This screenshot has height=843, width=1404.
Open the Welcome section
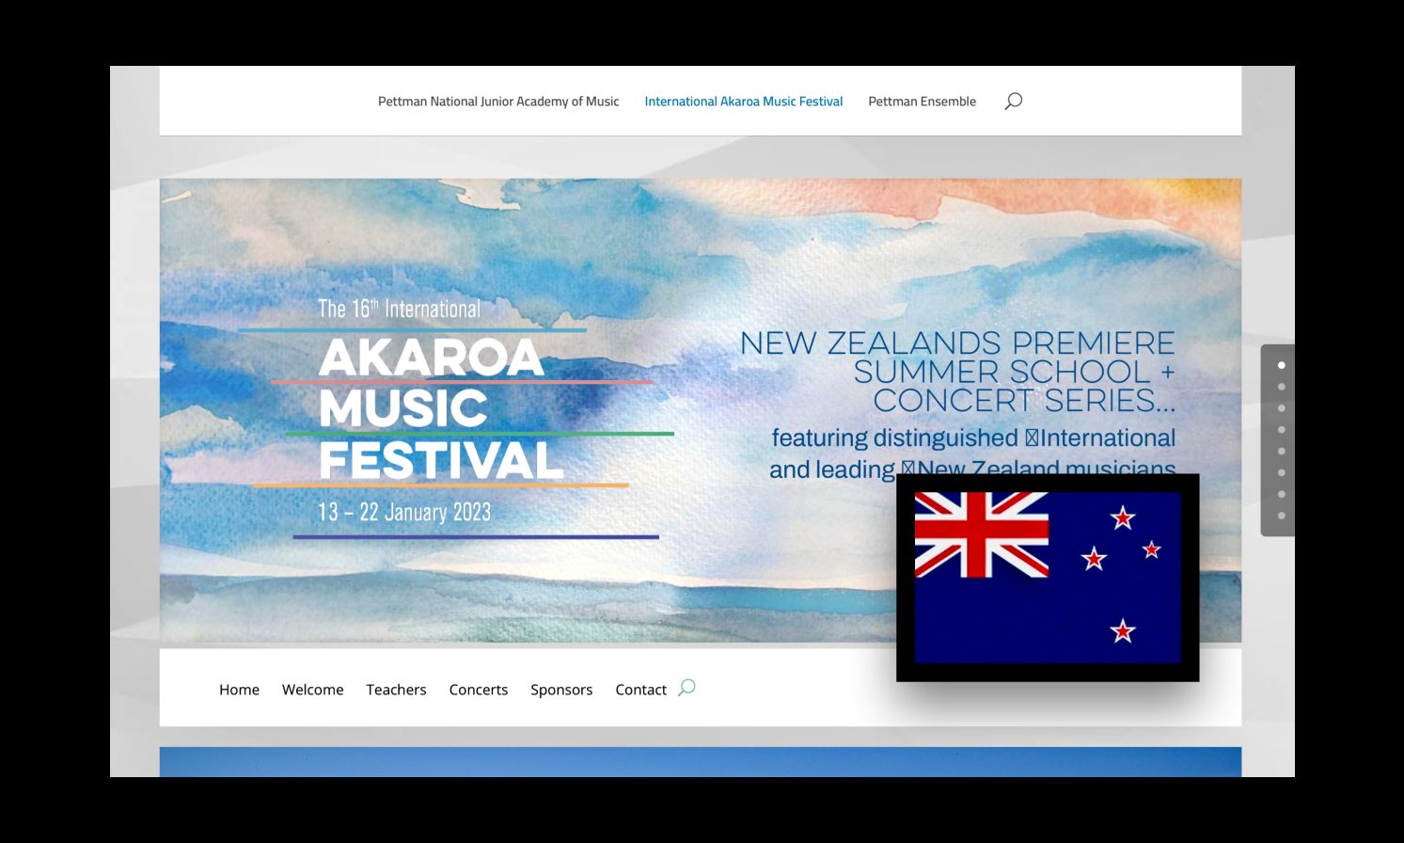[x=312, y=690]
